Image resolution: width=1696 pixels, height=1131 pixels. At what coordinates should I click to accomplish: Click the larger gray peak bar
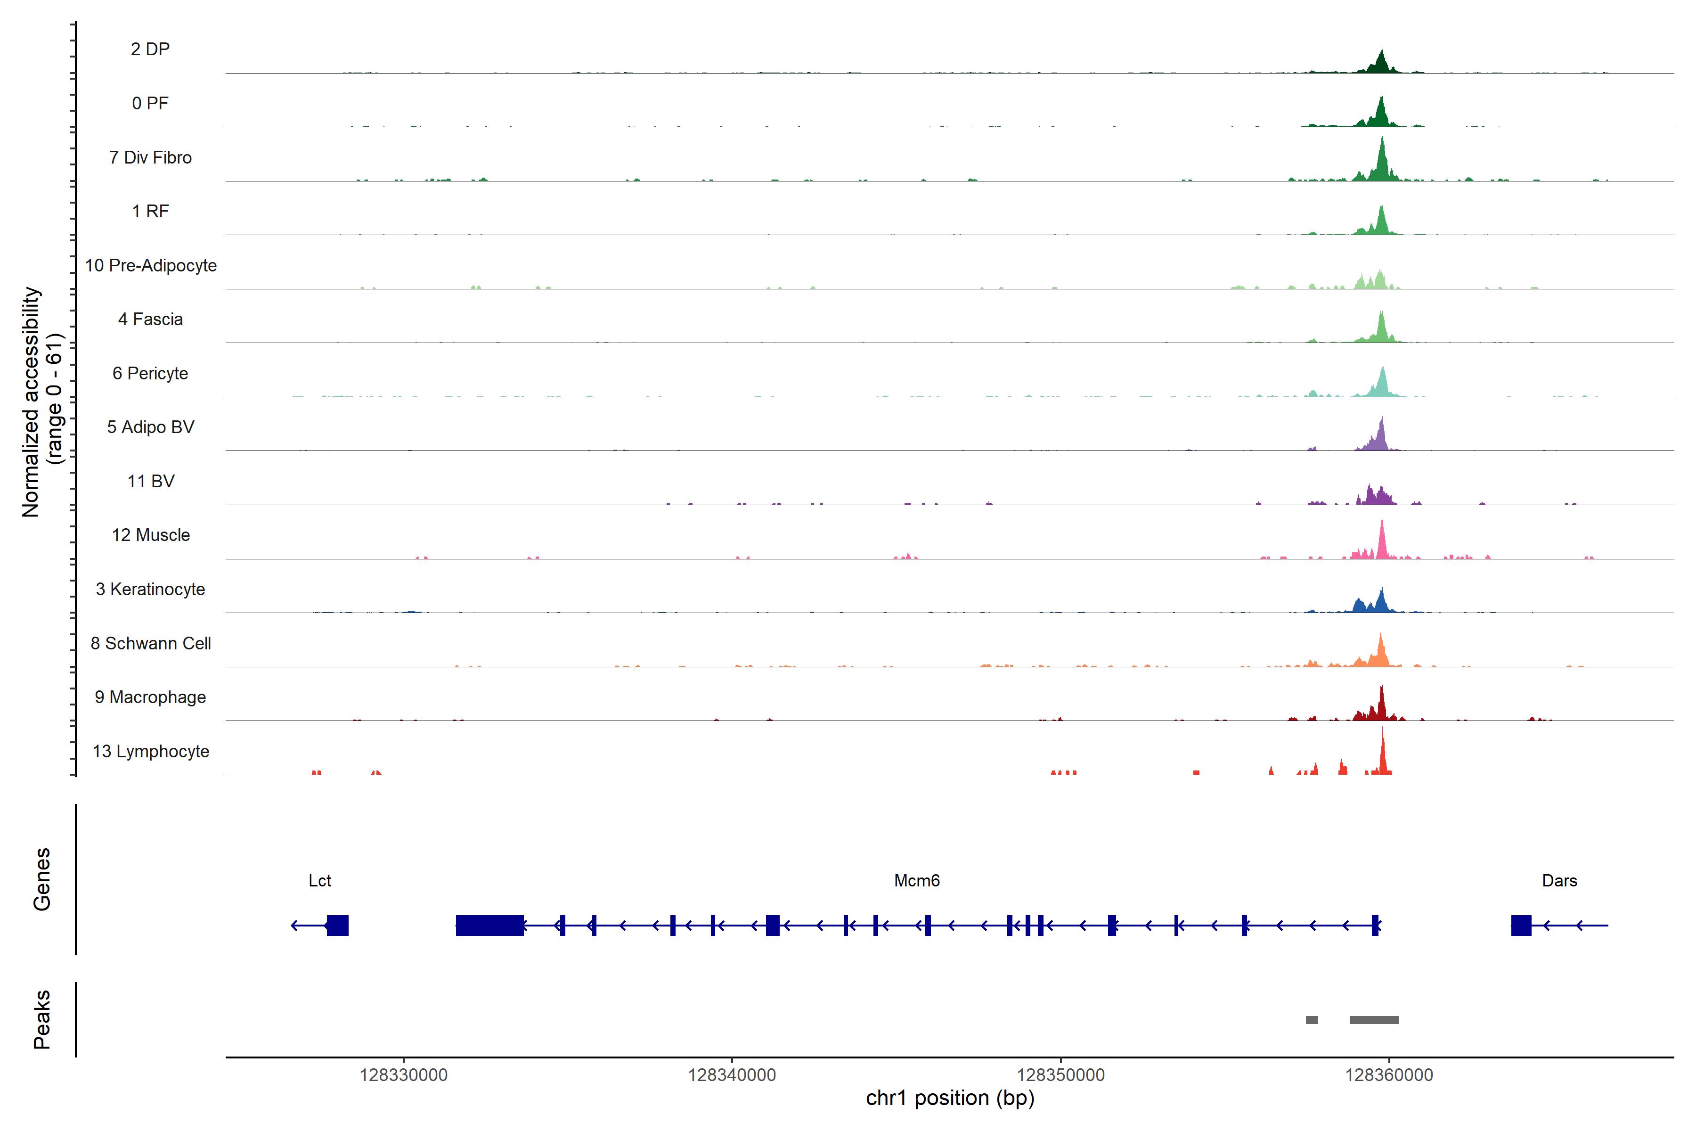click(x=1374, y=1020)
